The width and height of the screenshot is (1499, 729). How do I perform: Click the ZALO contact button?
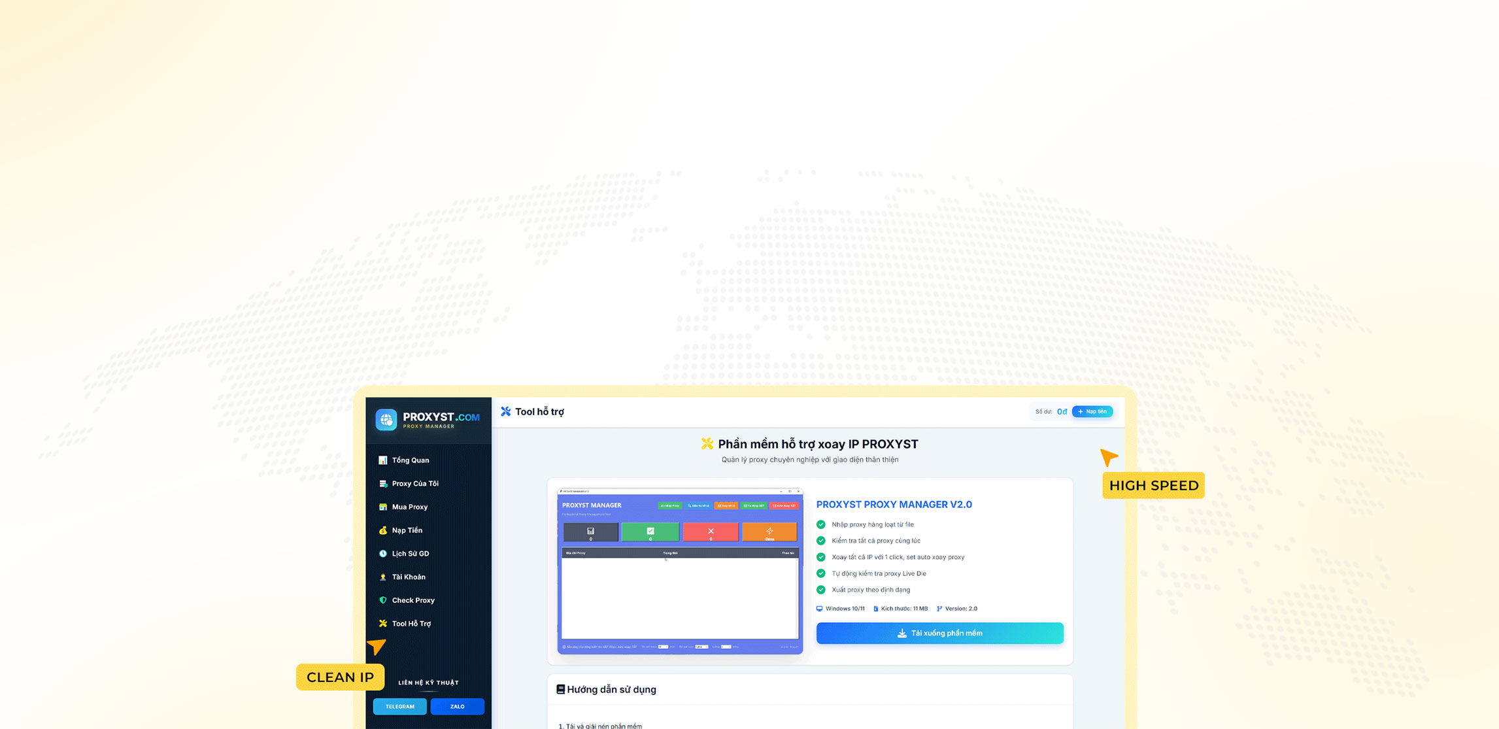[457, 707]
